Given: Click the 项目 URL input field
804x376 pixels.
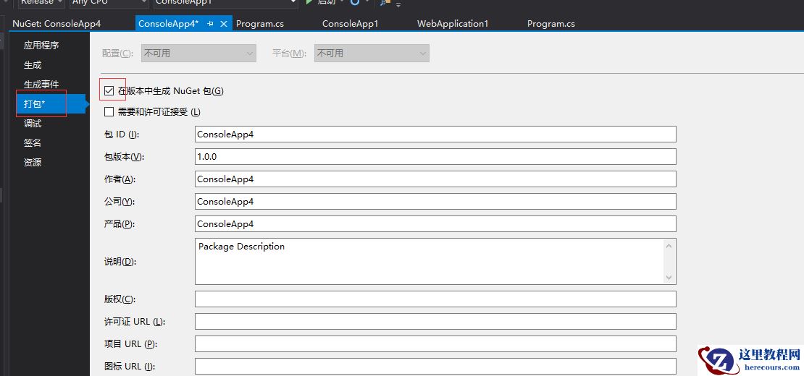Looking at the screenshot, I should [435, 343].
